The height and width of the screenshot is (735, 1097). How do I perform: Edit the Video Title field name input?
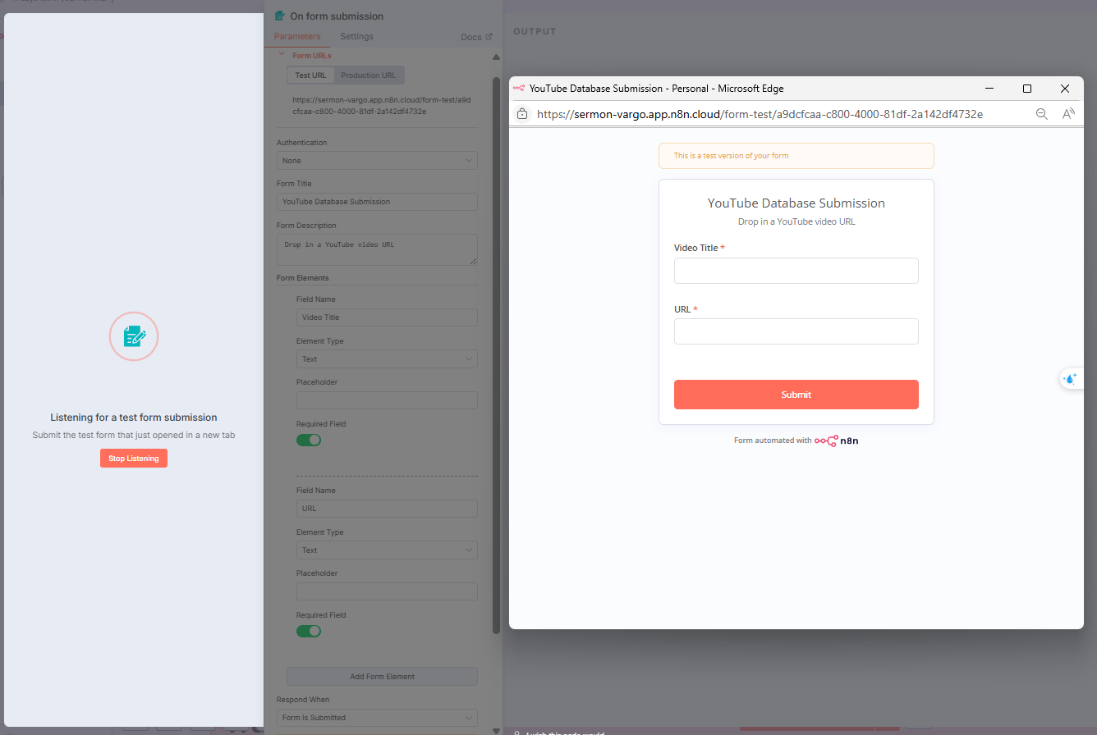(x=387, y=317)
